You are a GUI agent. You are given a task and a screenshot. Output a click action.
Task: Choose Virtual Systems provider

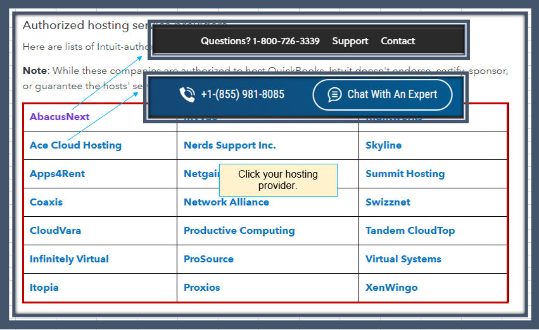pos(403,259)
